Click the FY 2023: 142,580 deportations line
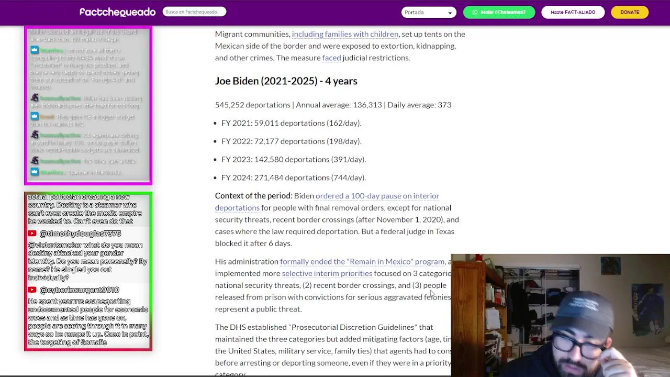The width and height of the screenshot is (670, 377). point(294,159)
